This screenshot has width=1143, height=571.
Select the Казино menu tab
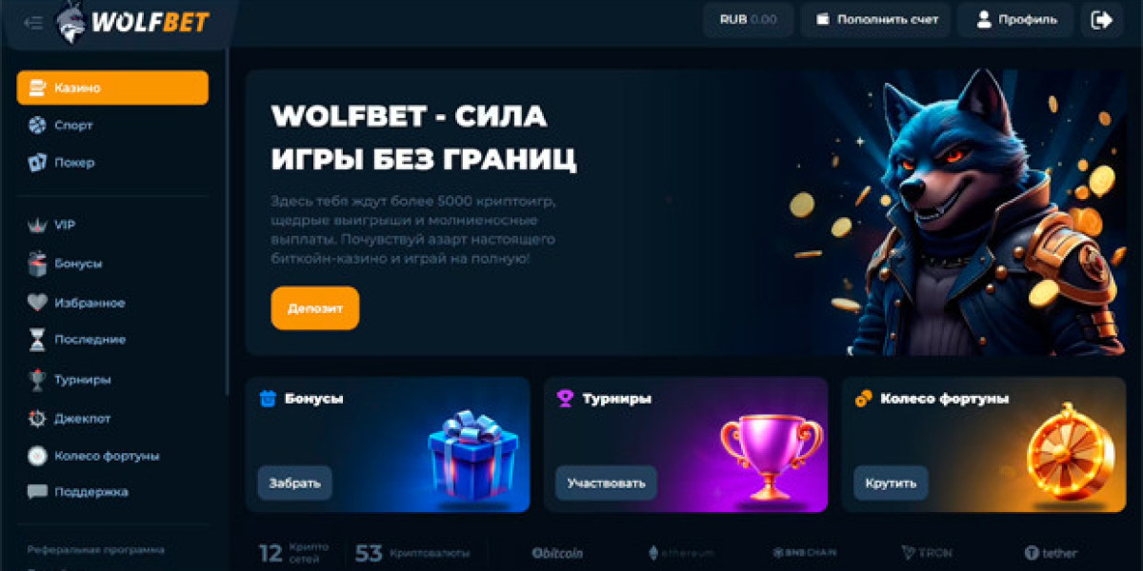click(112, 88)
